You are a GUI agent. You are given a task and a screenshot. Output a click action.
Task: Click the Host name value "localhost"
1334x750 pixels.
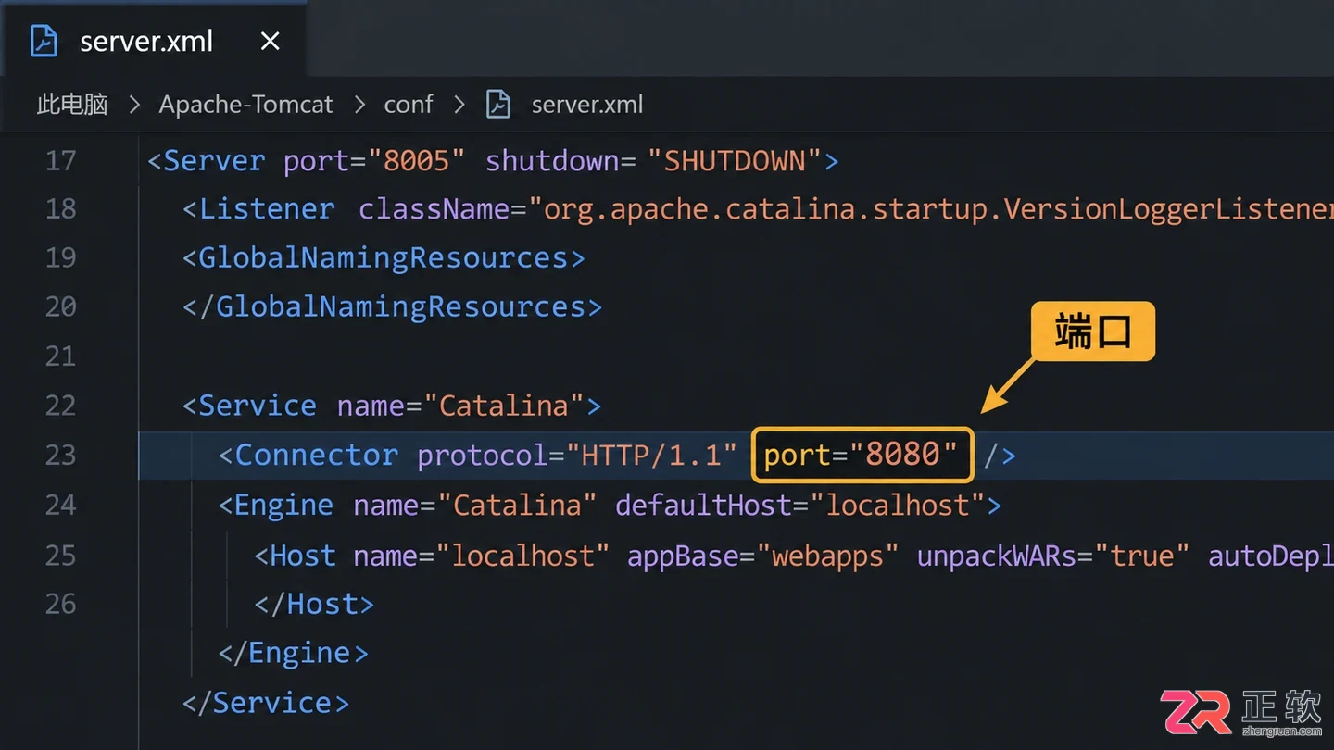click(x=522, y=555)
